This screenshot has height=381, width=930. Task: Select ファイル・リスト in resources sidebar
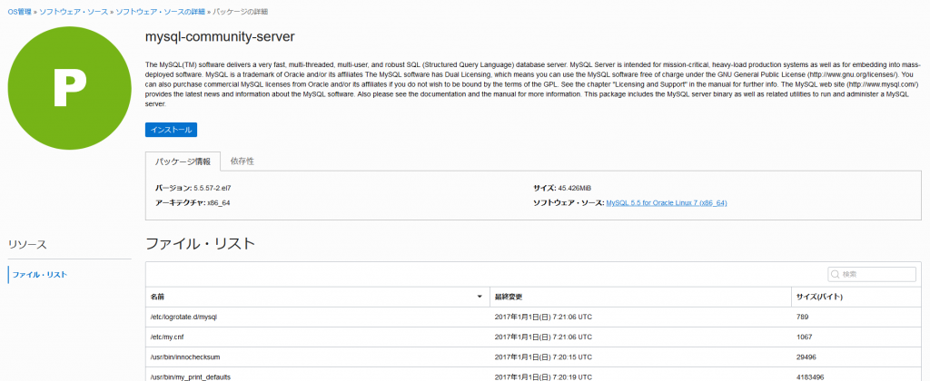tap(40, 275)
